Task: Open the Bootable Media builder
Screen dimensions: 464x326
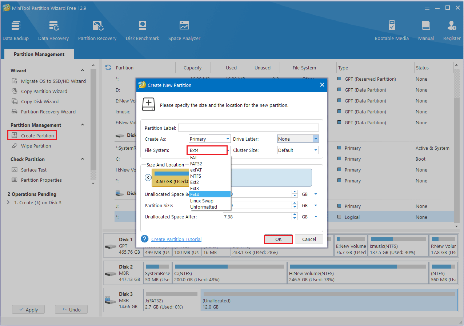Action: 392,31
